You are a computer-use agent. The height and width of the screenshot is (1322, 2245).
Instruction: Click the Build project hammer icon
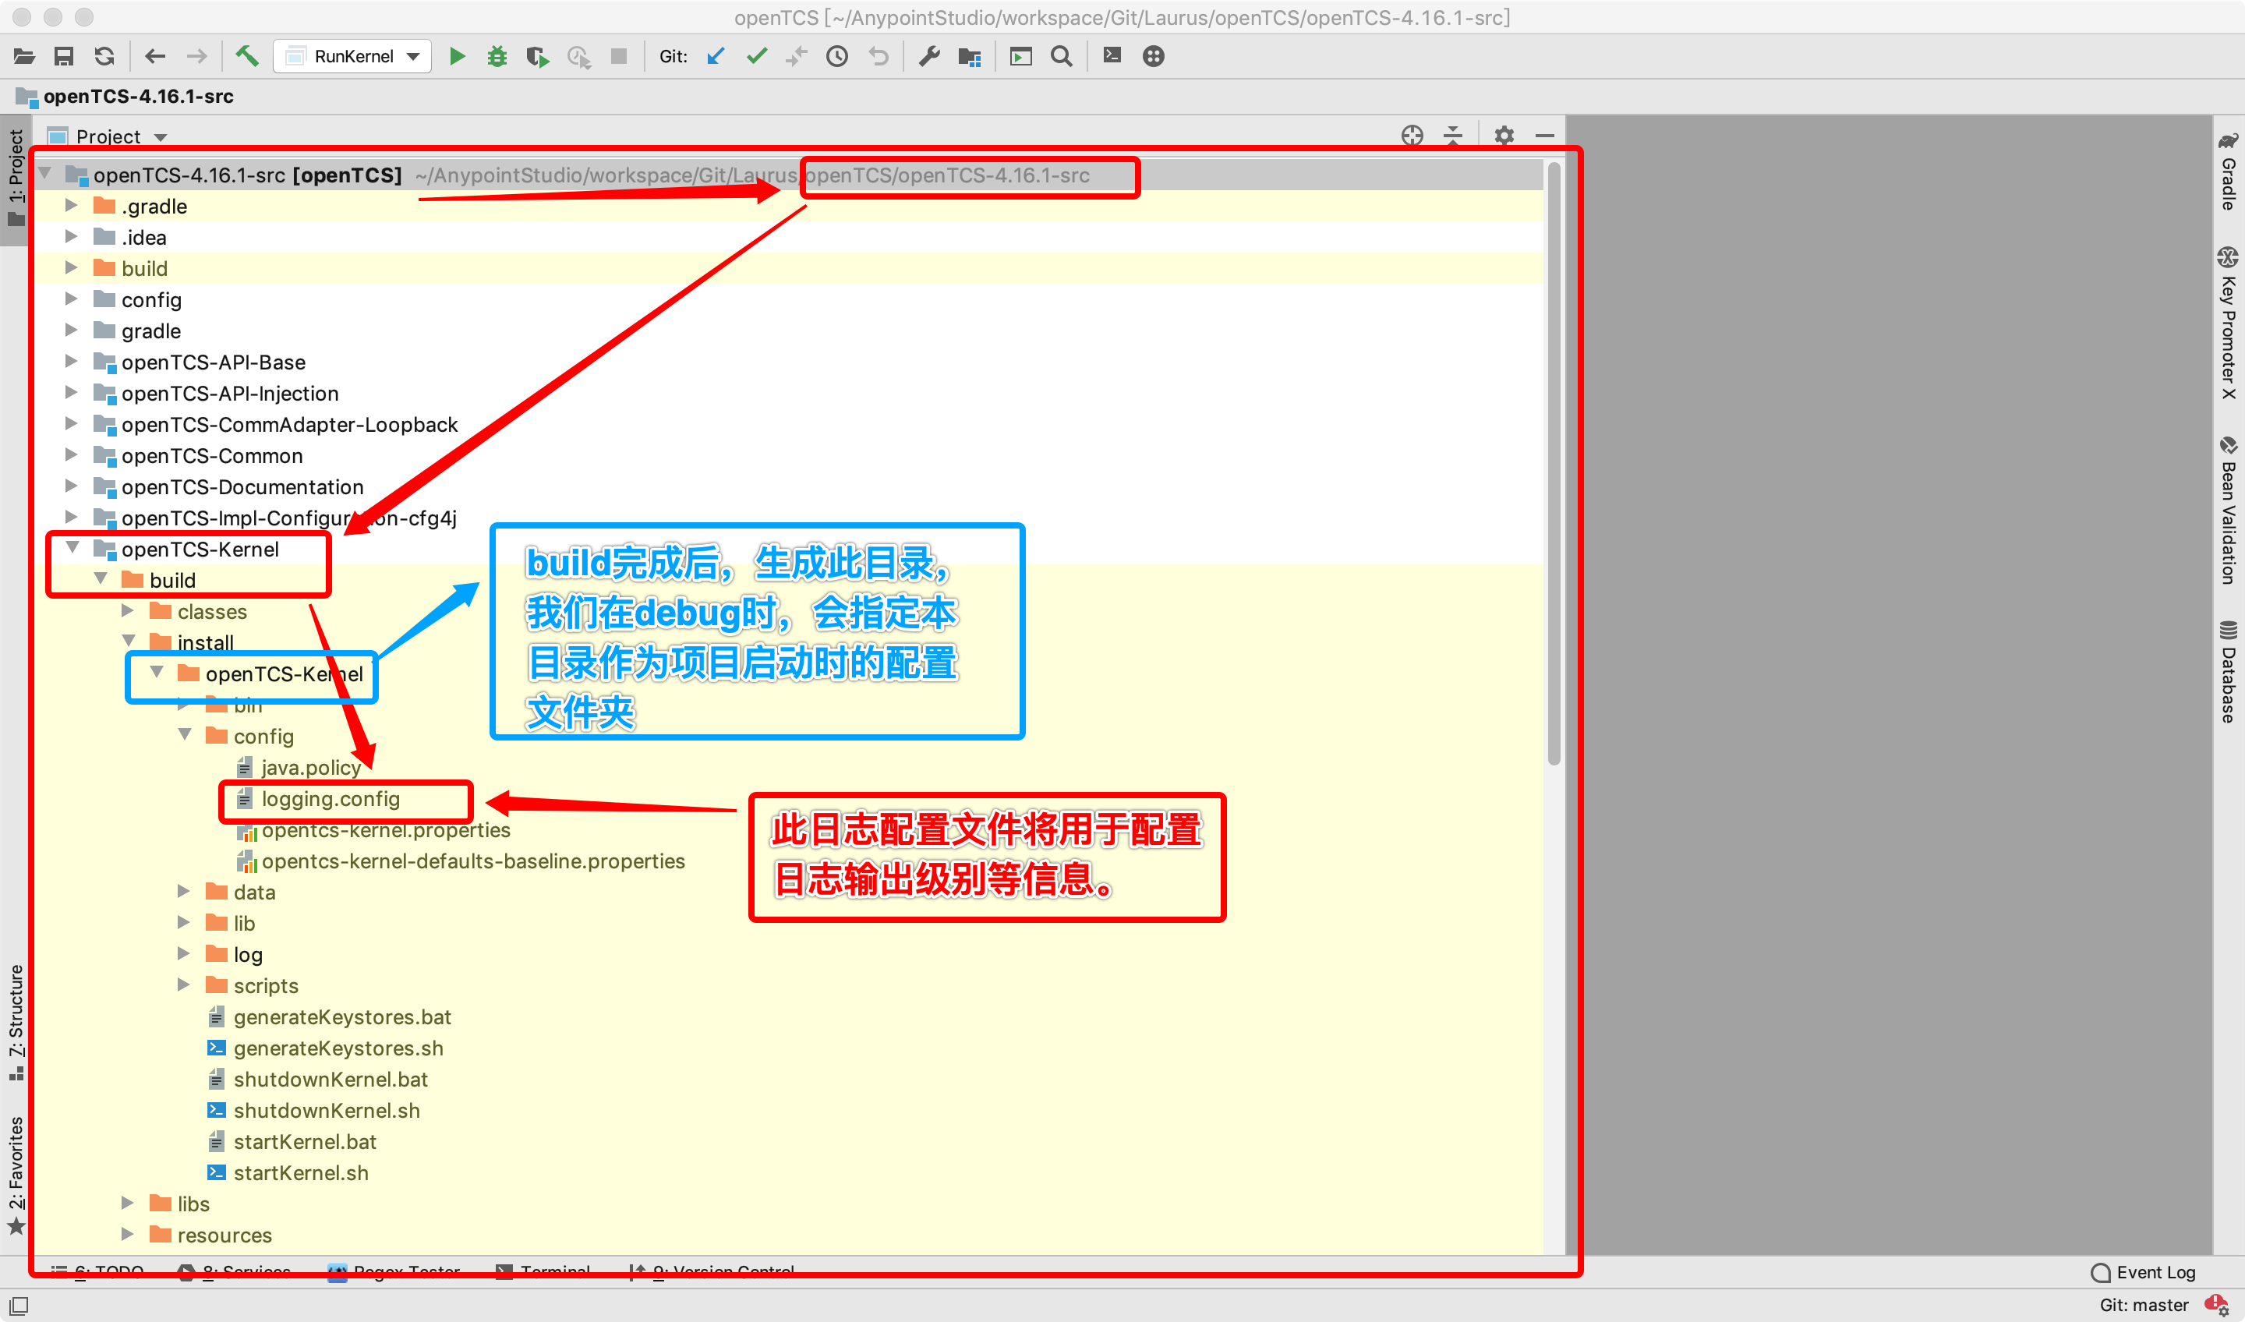click(247, 56)
